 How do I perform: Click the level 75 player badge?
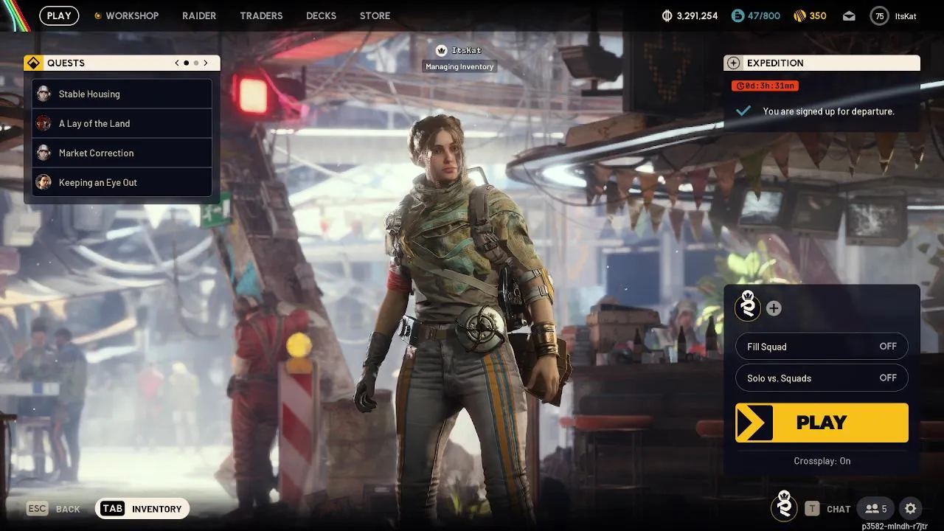(x=879, y=15)
